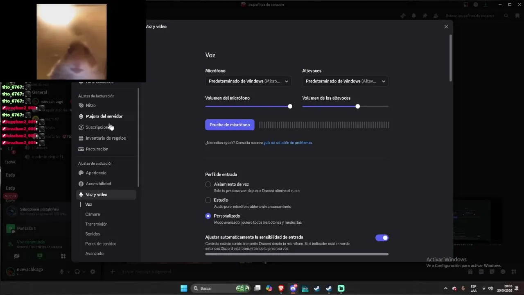Open Inventario de regalos
The height and width of the screenshot is (295, 524).
(x=106, y=138)
